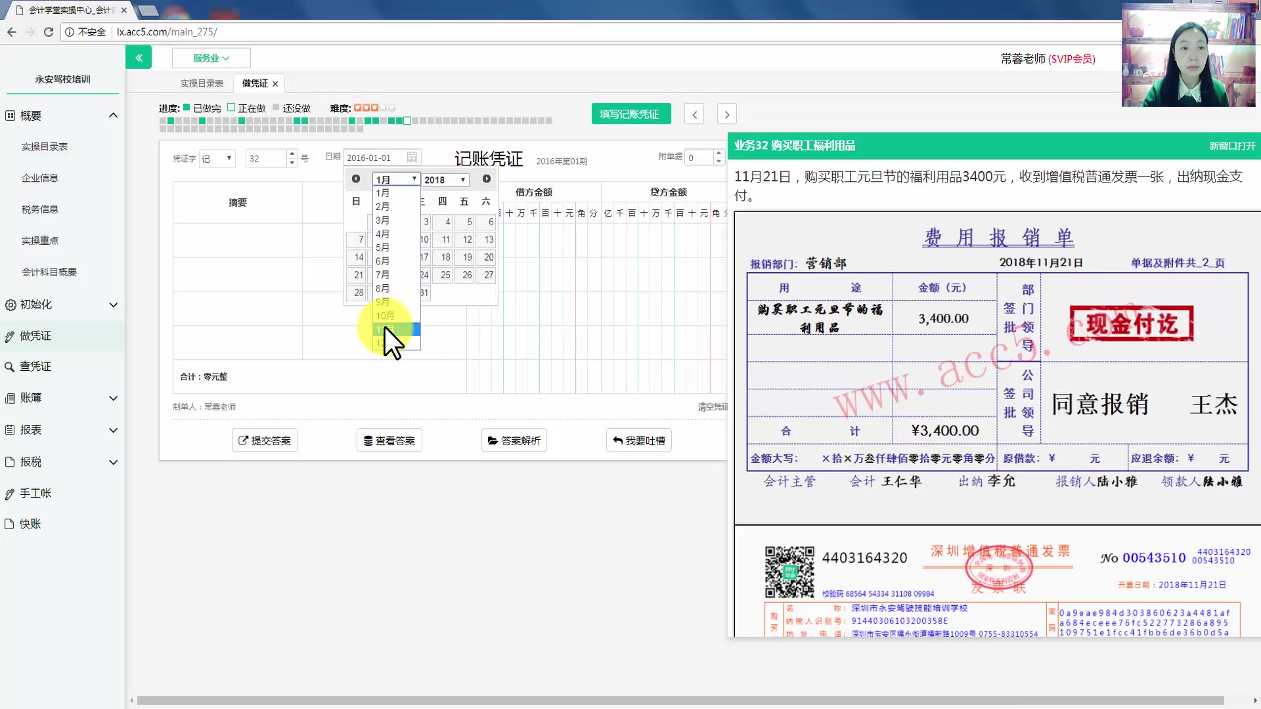
Task: Increase 附单据 count with the up stepper
Action: coord(719,153)
